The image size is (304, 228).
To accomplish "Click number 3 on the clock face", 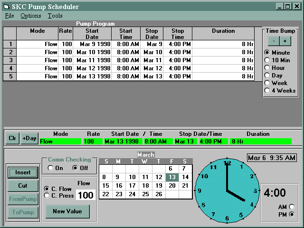I will (256, 191).
